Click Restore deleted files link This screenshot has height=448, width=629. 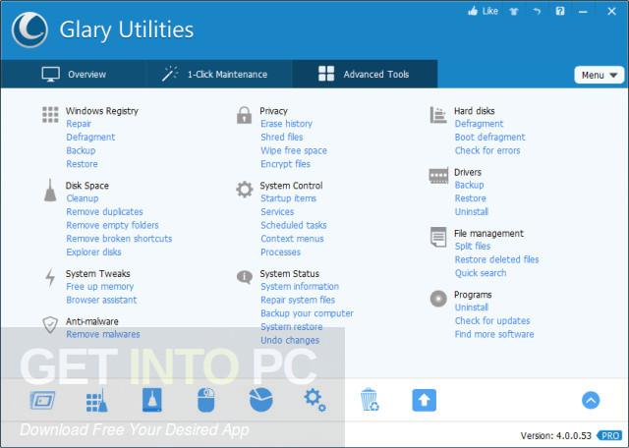click(496, 260)
